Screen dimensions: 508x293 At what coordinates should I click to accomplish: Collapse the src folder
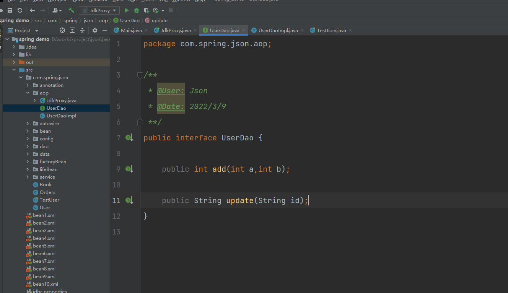[14, 70]
